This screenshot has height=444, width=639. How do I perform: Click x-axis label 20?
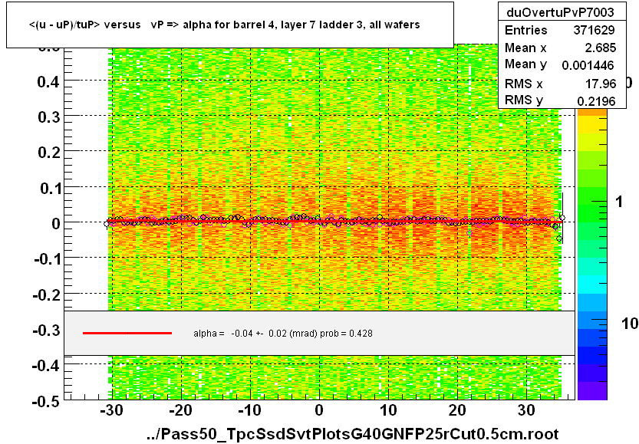(x=457, y=410)
